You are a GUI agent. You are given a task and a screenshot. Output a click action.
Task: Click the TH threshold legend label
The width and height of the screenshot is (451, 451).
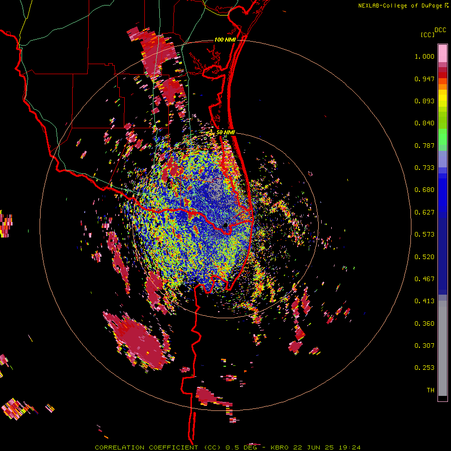(x=430, y=390)
